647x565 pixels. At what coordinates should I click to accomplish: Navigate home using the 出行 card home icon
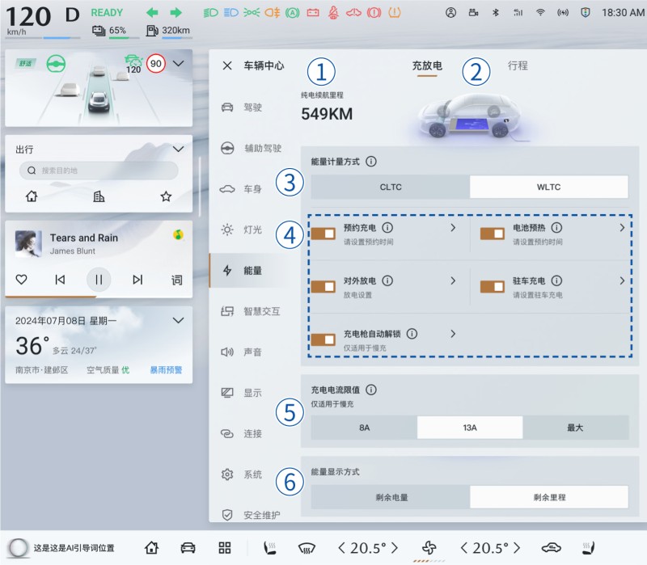pyautogui.click(x=32, y=196)
